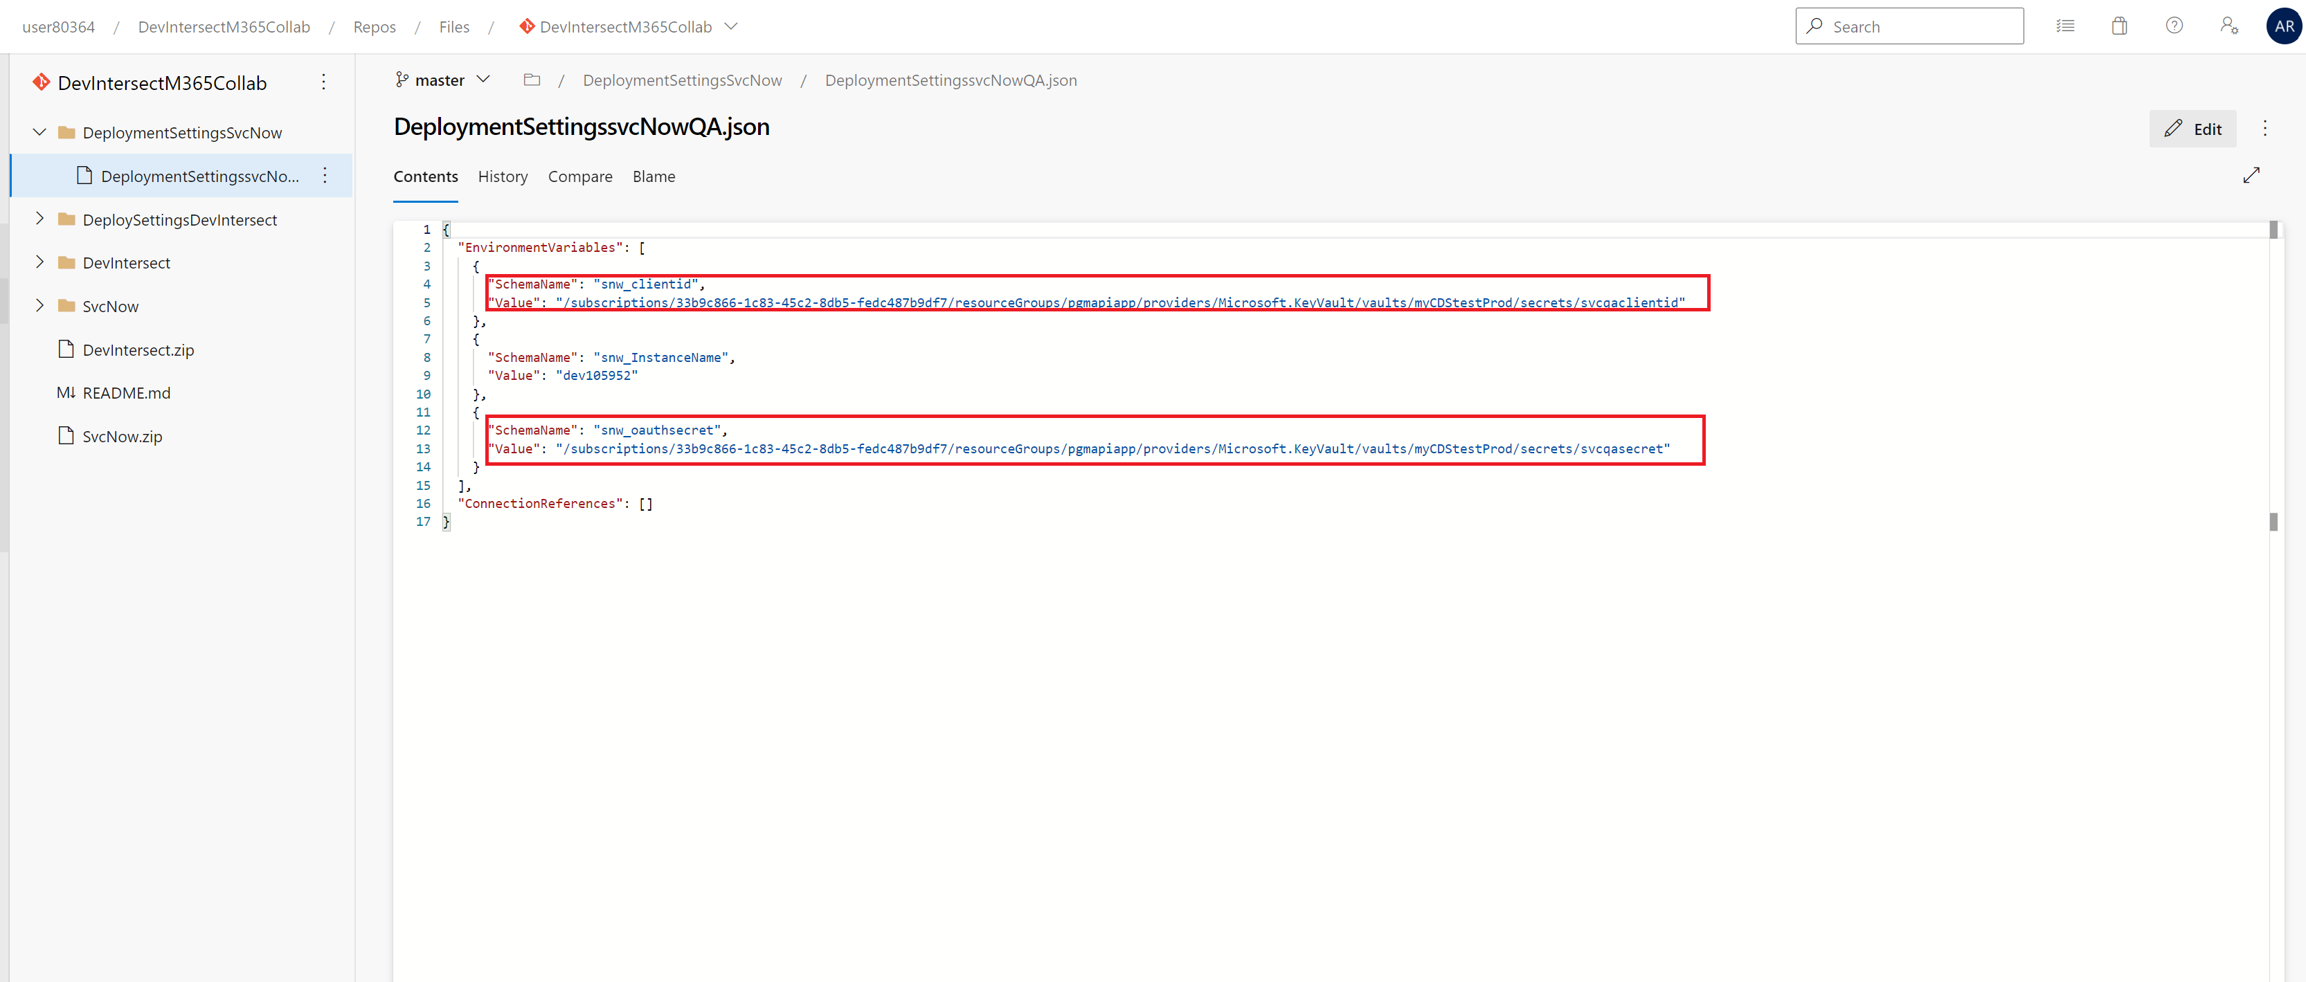Open the Marketplace shopping bag icon
This screenshot has height=982, width=2306.
click(x=2119, y=26)
